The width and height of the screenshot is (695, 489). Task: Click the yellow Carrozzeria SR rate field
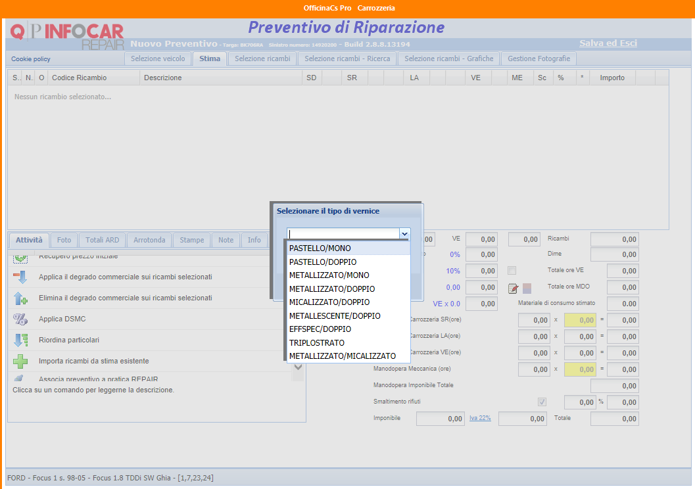pyautogui.click(x=580, y=320)
